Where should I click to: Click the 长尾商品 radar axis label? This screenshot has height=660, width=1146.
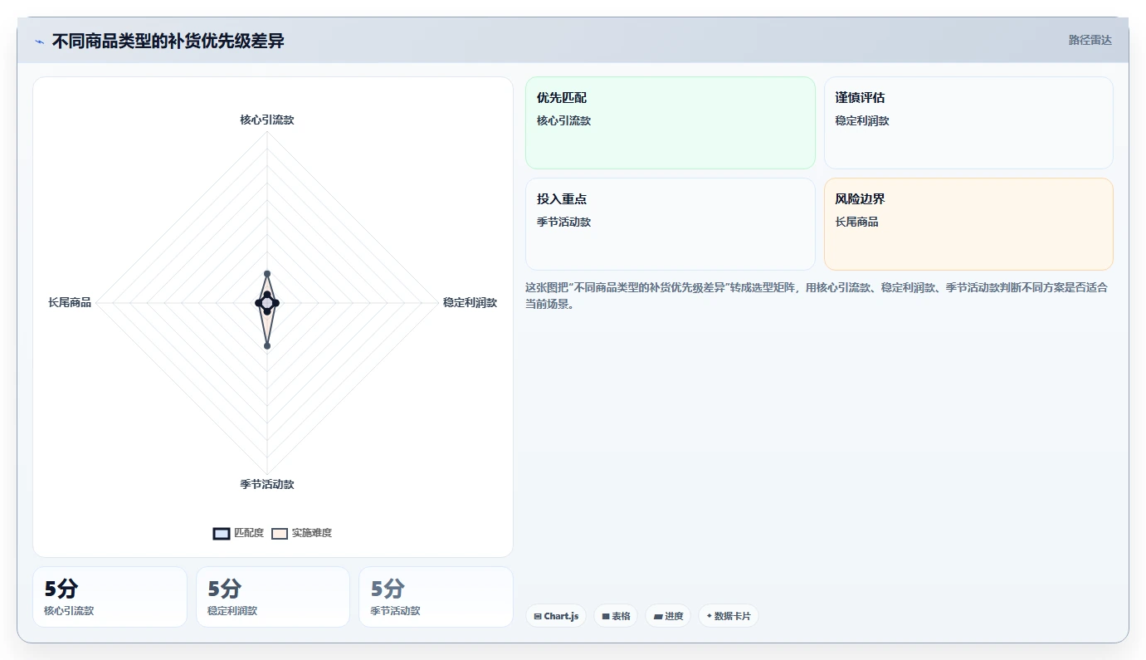click(70, 302)
